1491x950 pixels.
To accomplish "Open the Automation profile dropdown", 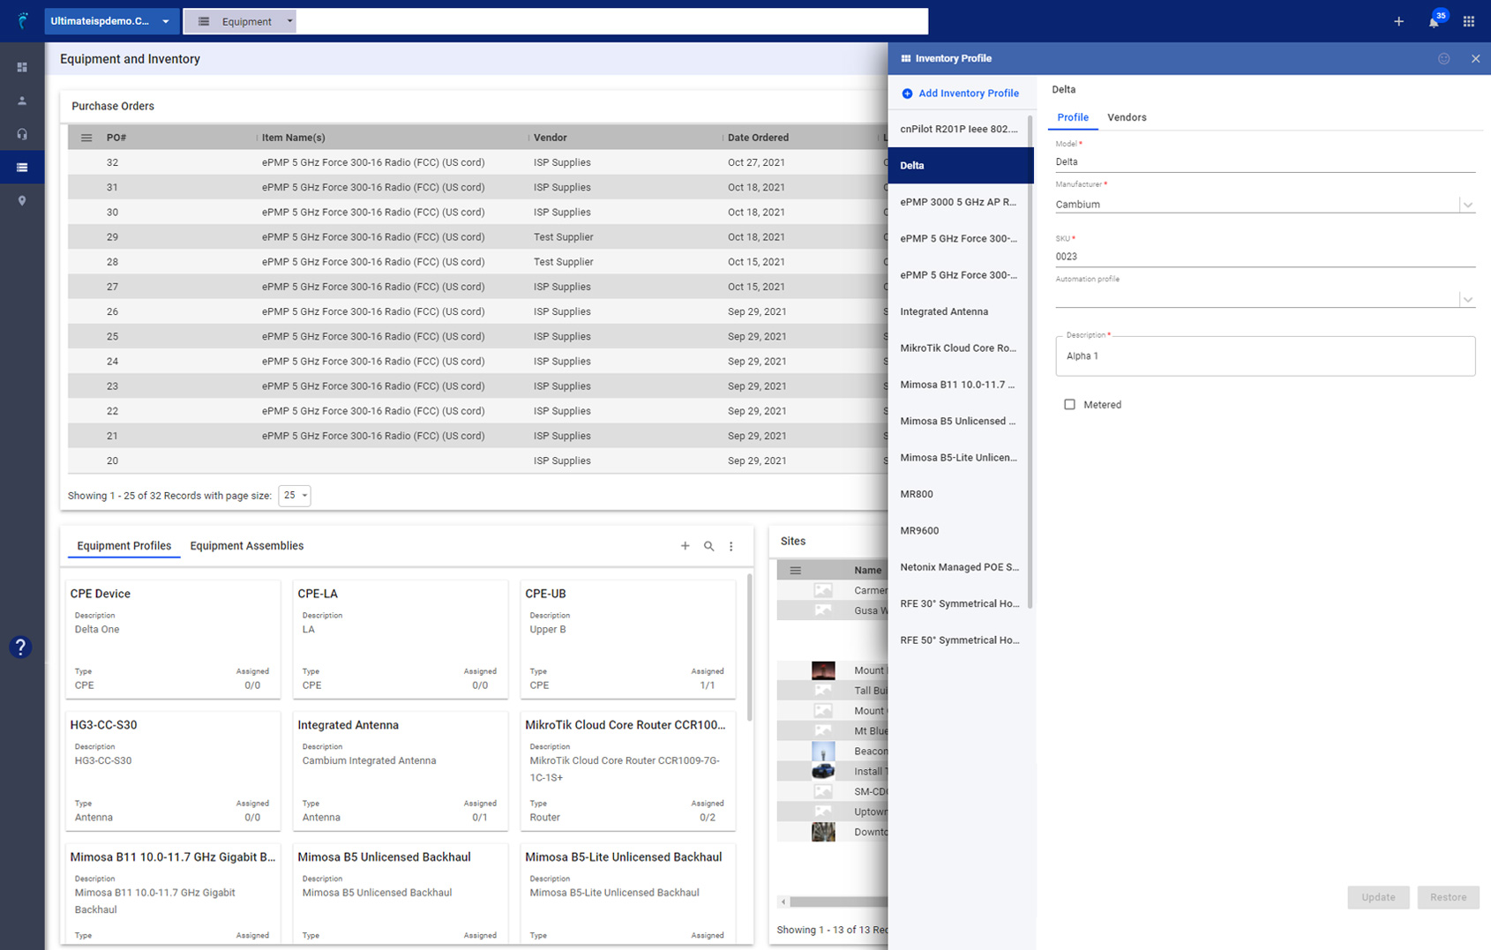I will point(1468,299).
